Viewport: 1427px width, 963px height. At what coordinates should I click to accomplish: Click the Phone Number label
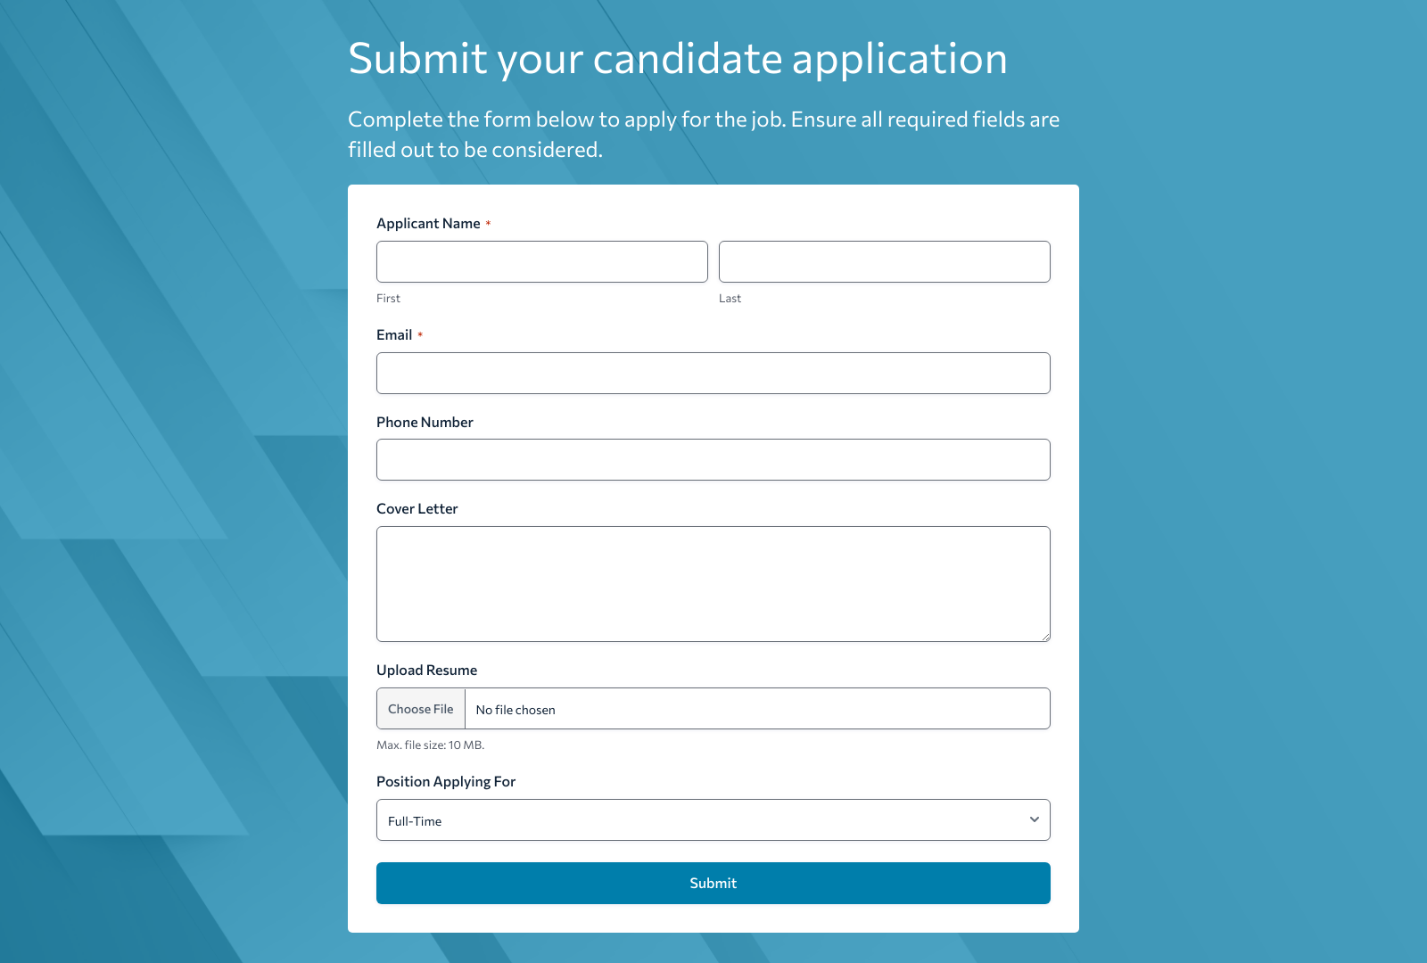pyautogui.click(x=425, y=422)
